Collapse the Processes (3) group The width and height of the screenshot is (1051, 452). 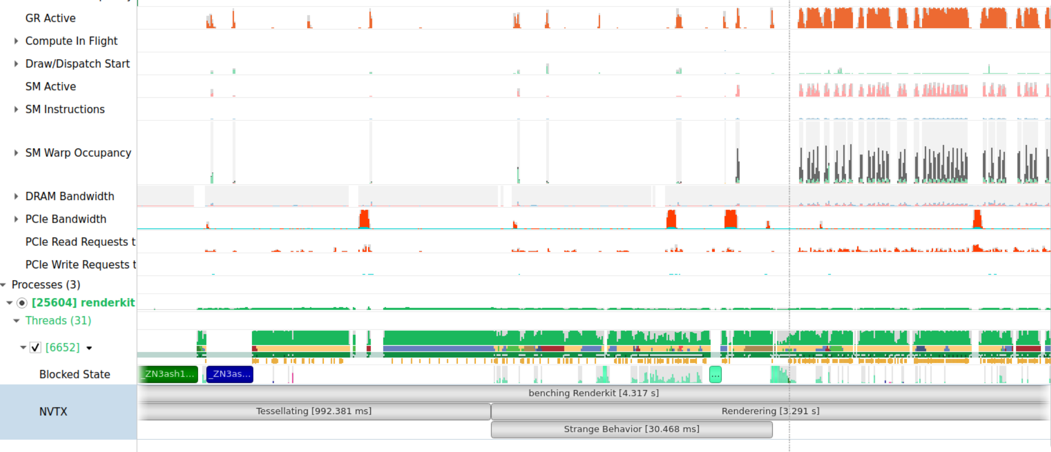[3, 285]
